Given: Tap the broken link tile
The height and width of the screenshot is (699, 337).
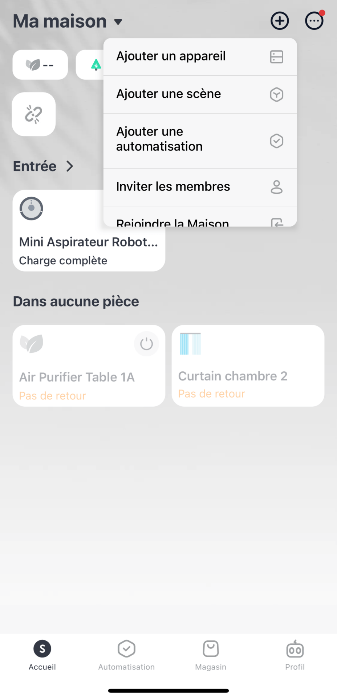Looking at the screenshot, I should (34, 114).
